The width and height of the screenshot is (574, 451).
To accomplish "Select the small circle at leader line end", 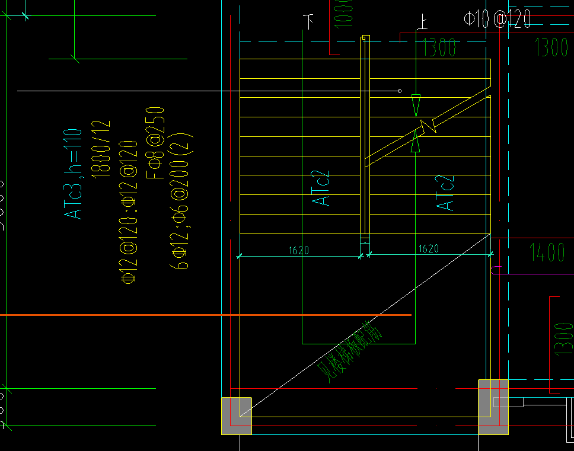I will coord(400,91).
